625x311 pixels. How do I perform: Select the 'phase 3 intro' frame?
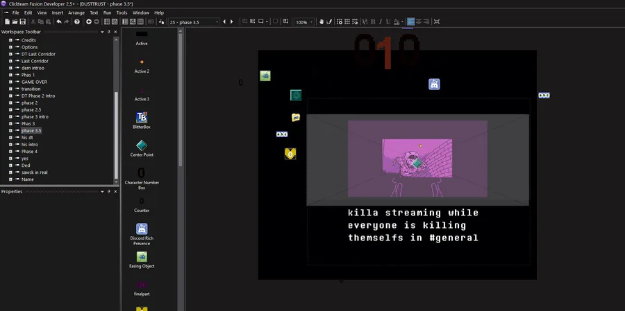[35, 116]
